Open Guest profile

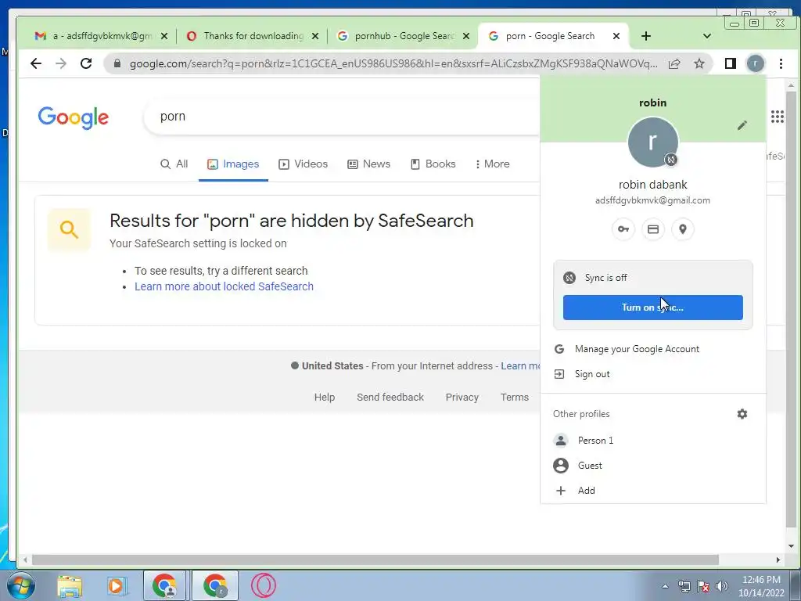click(653, 466)
